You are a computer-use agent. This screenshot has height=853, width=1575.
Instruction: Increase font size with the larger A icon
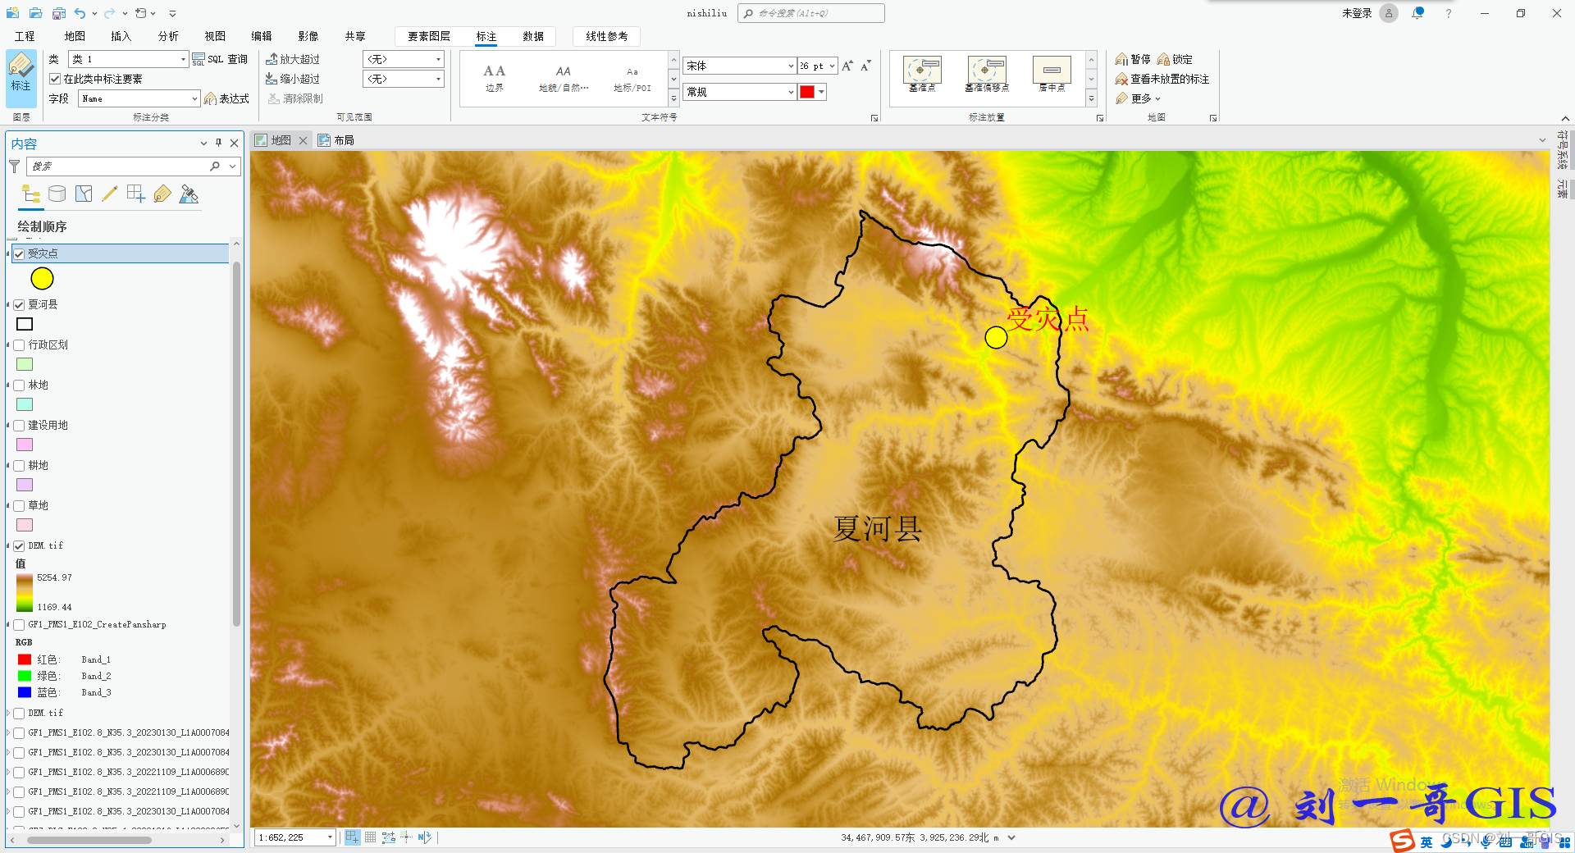(x=847, y=66)
